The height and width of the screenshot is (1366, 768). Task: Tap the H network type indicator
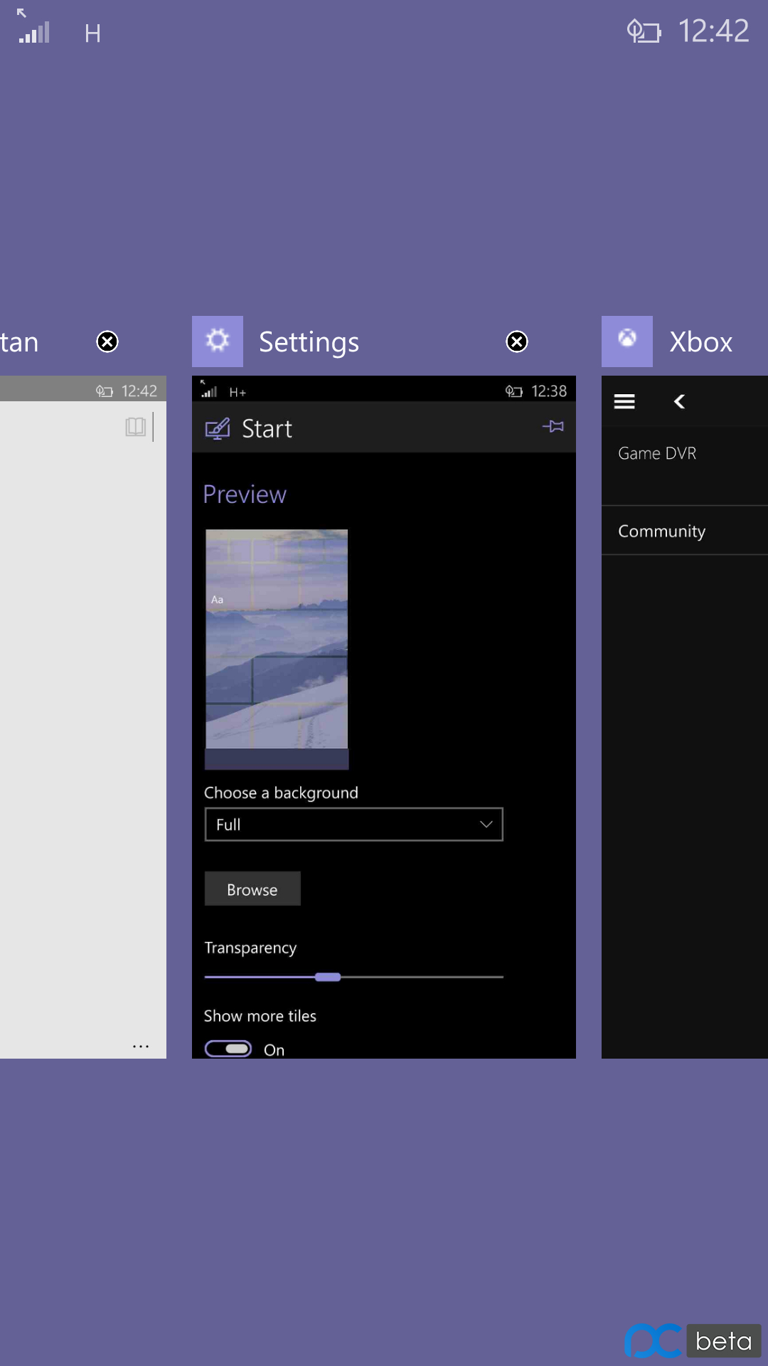point(92,33)
